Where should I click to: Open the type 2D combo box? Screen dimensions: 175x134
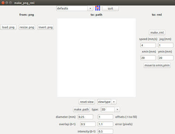(110, 110)
